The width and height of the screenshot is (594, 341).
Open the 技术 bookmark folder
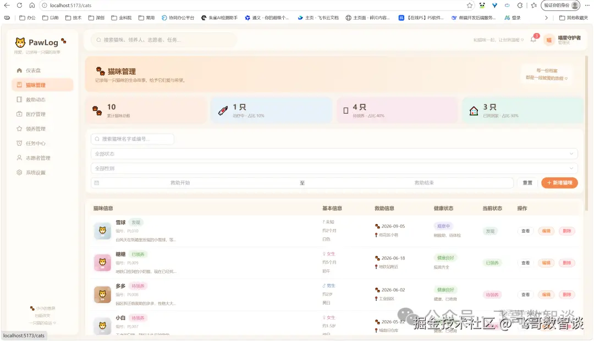click(74, 18)
